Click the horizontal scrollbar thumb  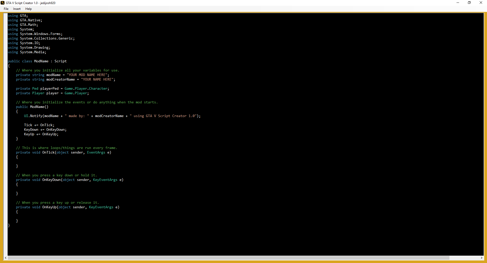228,258
